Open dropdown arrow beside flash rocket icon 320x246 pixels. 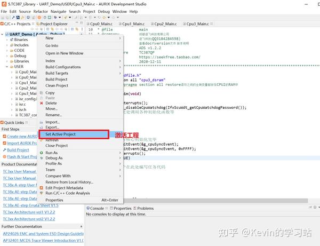coord(70,18)
